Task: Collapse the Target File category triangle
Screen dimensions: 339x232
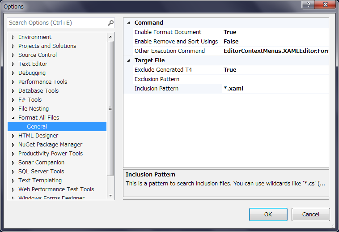Action: coord(128,60)
